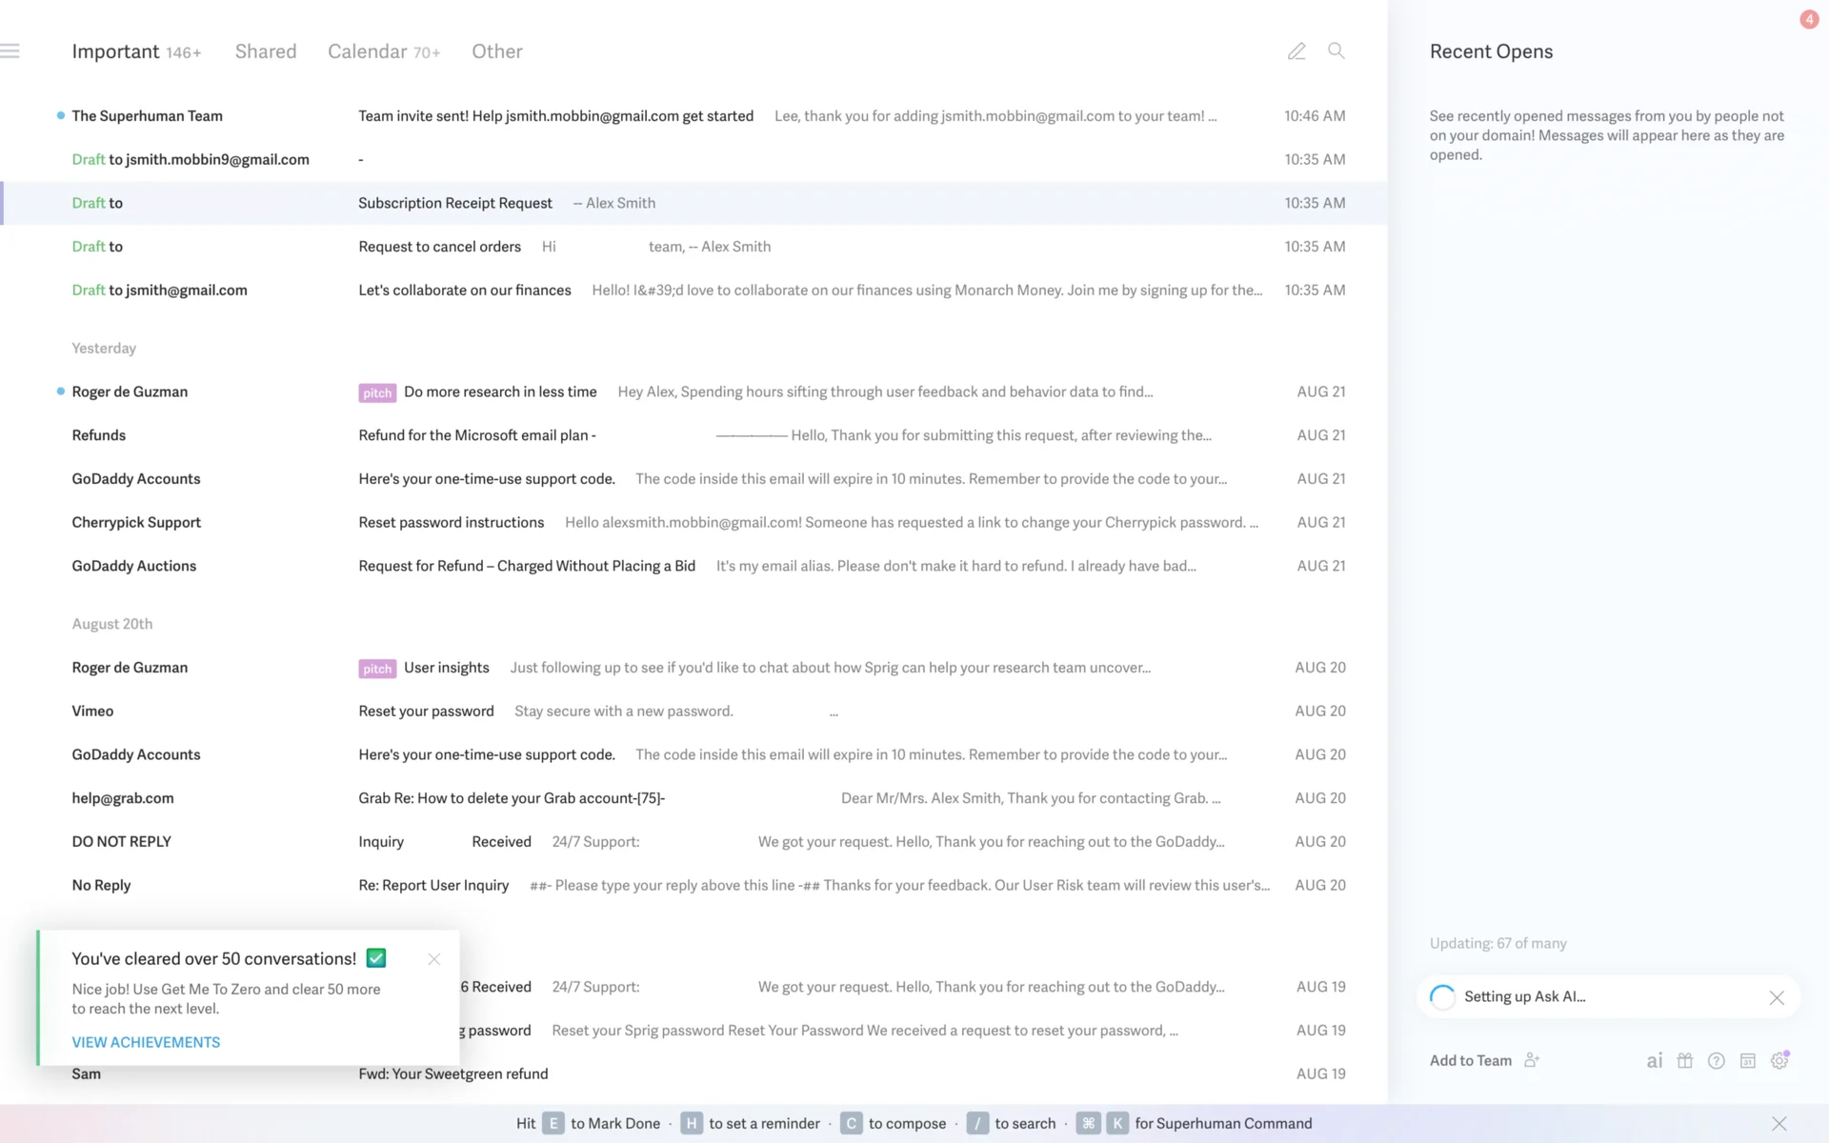Open the calendar icon in sidebar

(x=1748, y=1061)
